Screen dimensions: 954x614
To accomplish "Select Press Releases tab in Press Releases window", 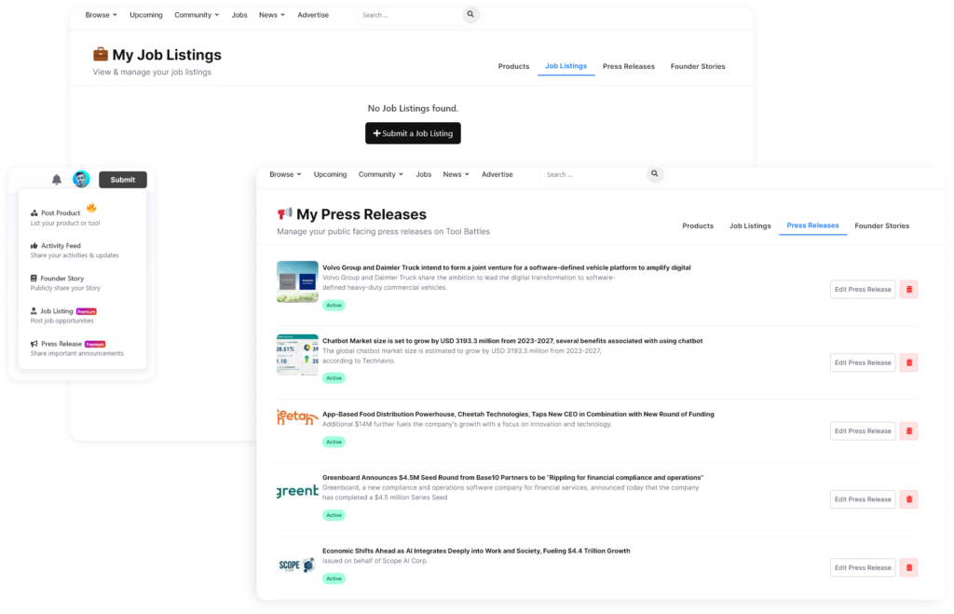I will tap(812, 225).
